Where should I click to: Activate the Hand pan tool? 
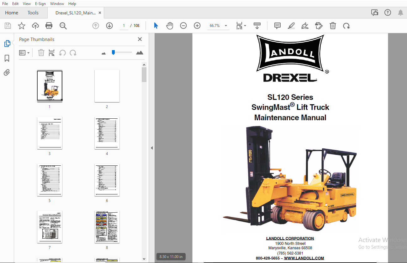(170, 26)
